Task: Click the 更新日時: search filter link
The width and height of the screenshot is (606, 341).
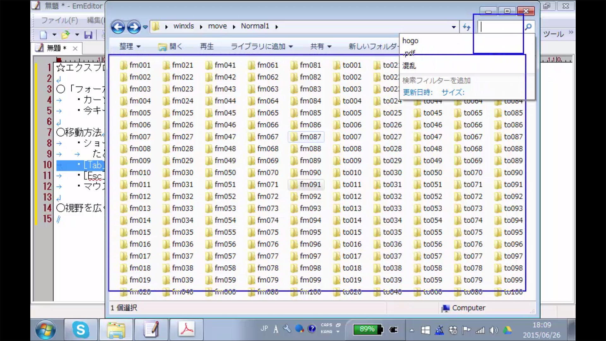Action: coord(418,92)
